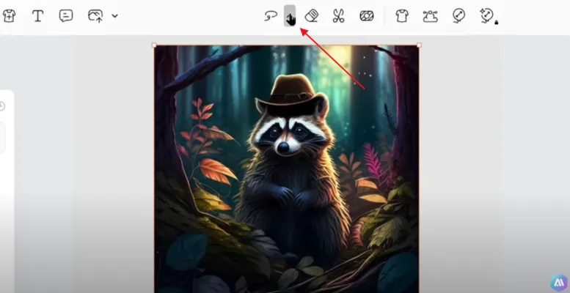The image size is (570, 293).
Task: Click the raccoon image on canvas
Action: [286, 190]
